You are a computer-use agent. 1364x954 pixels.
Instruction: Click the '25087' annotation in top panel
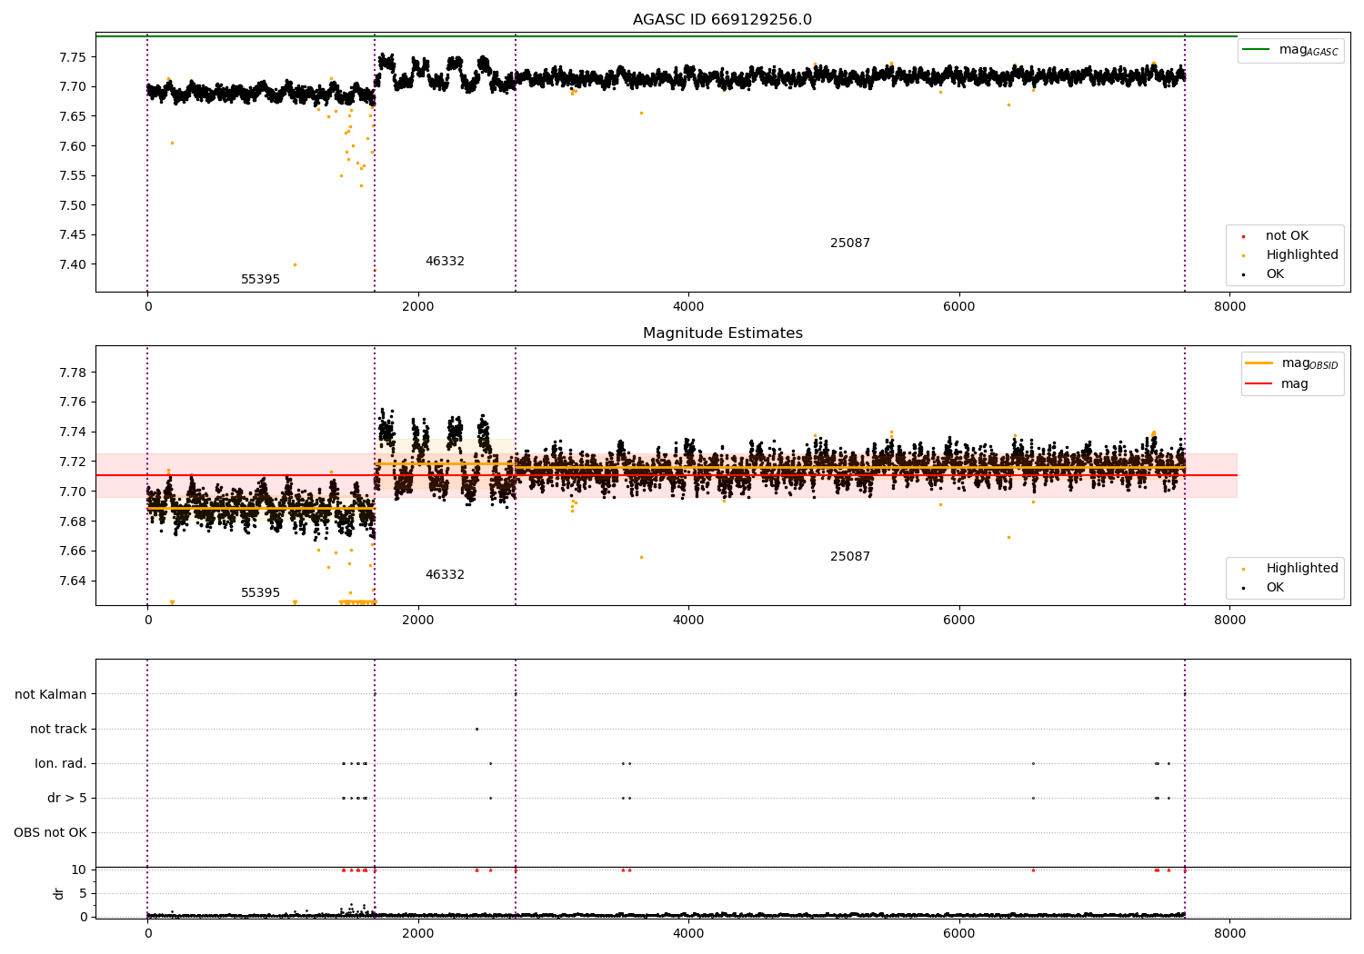point(850,243)
